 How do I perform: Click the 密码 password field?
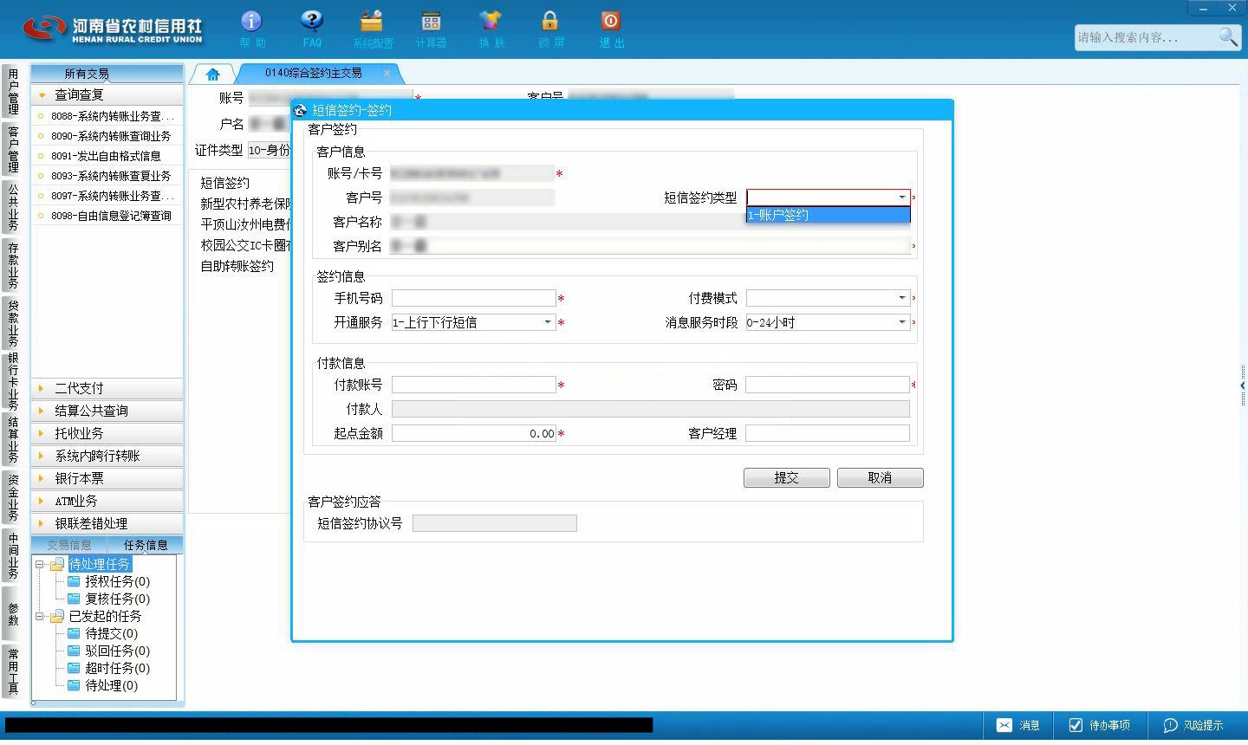(x=828, y=385)
